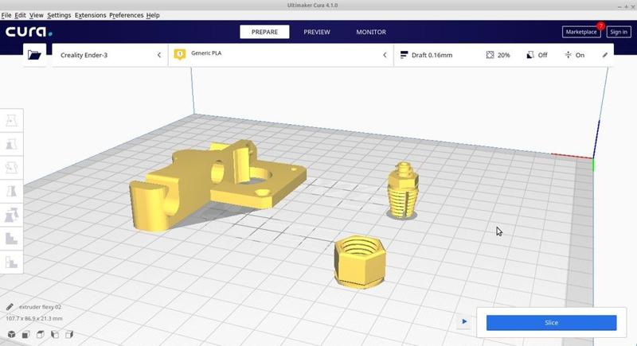Click the Marketplace notification badge
The height and width of the screenshot is (346, 637).
[600, 26]
